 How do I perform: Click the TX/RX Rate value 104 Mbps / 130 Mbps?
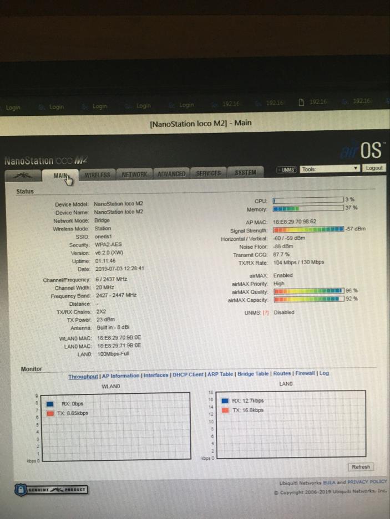click(x=298, y=263)
